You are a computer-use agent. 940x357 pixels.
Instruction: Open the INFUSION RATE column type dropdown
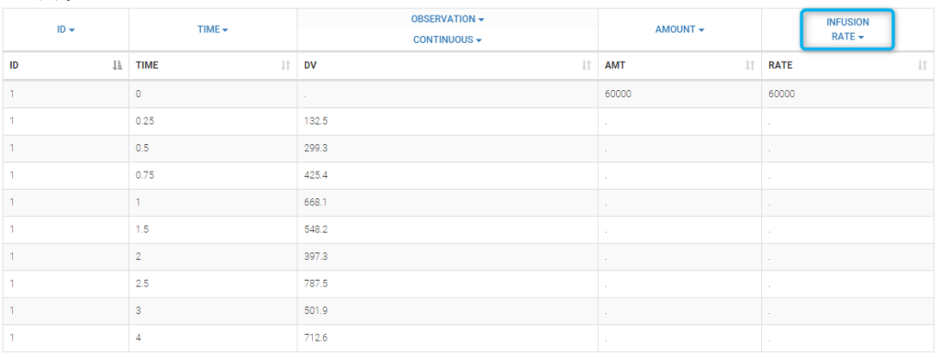(x=847, y=29)
